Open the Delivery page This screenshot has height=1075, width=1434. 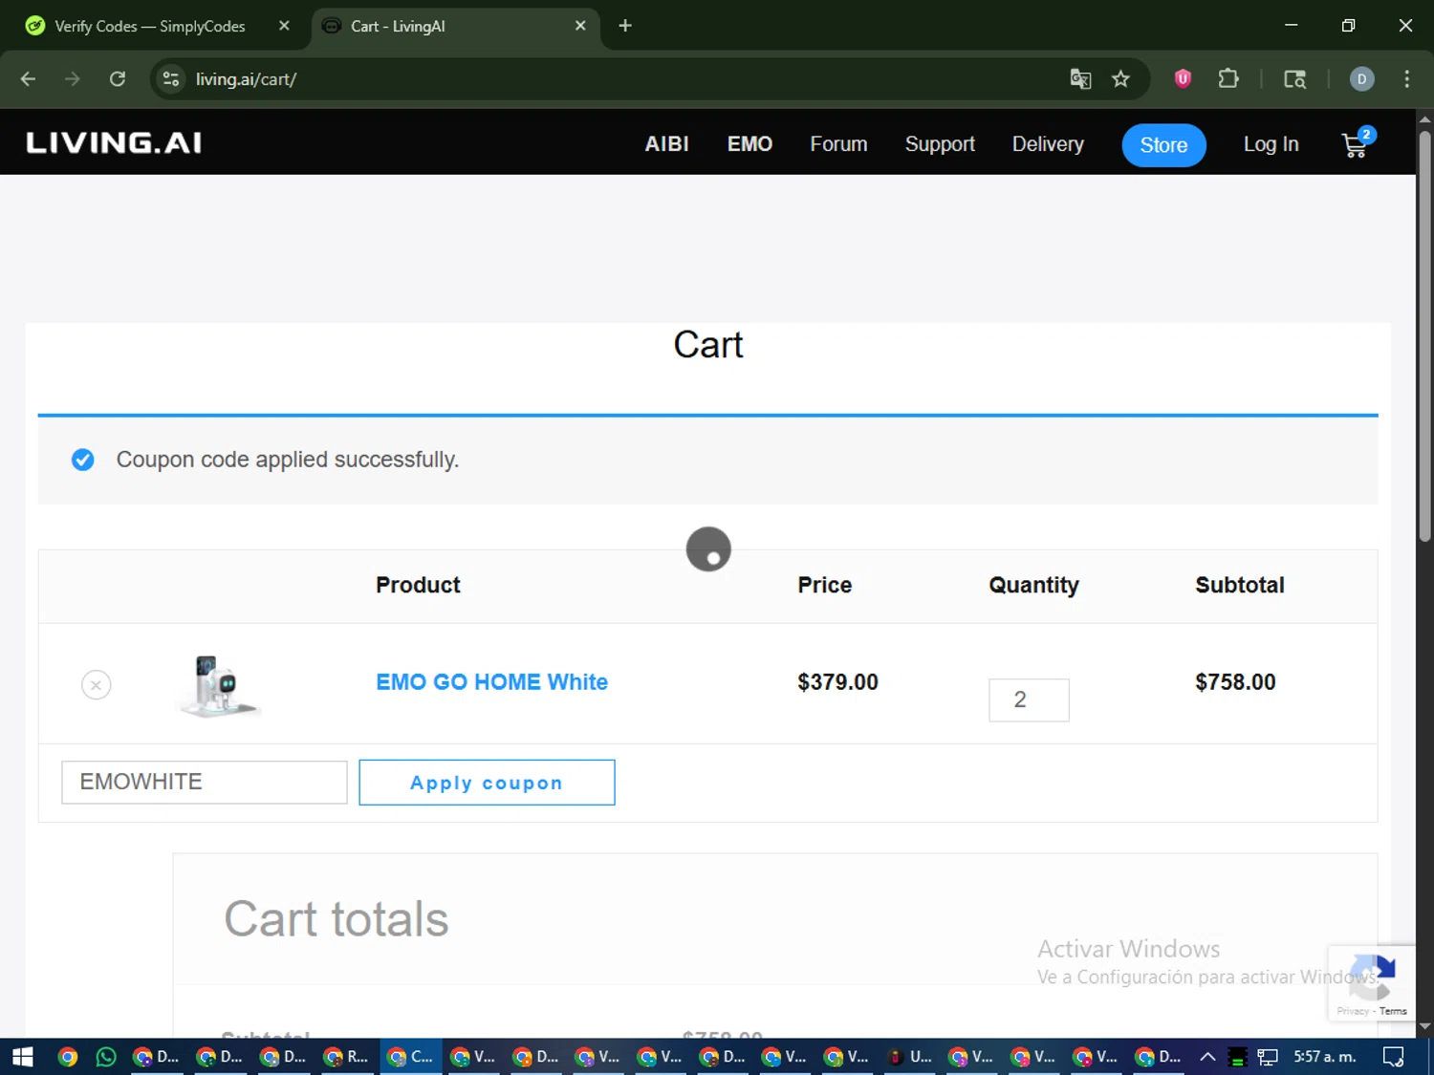pyautogui.click(x=1048, y=144)
